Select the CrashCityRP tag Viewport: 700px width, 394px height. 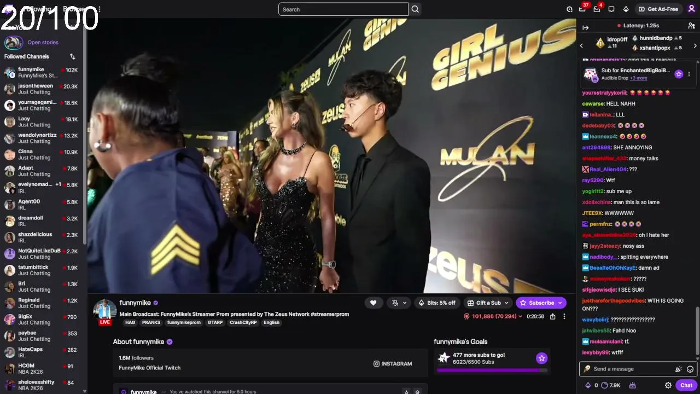click(x=243, y=322)
